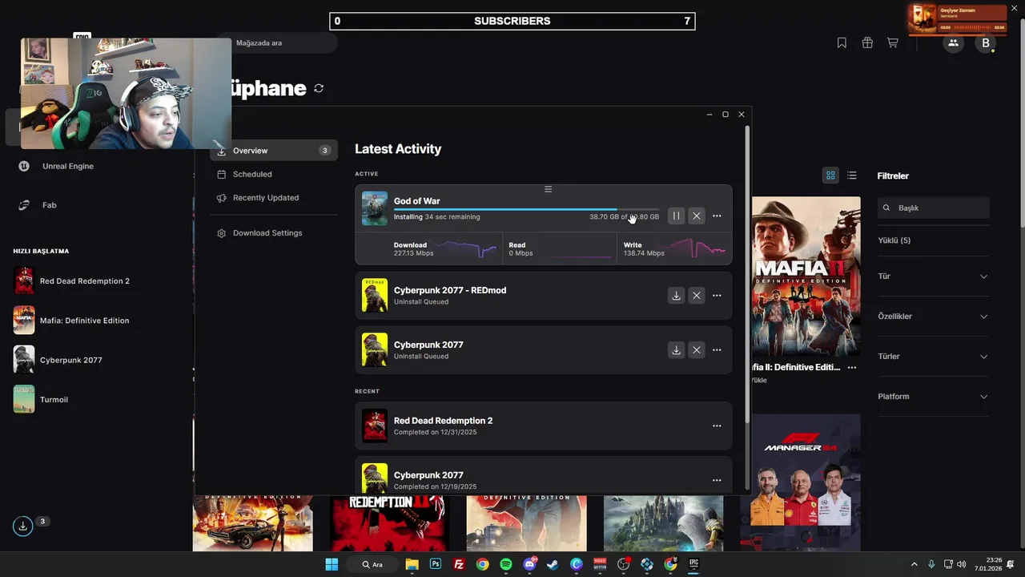This screenshot has height=577, width=1025.
Task: Open Photoshop from the taskbar
Action: click(436, 564)
